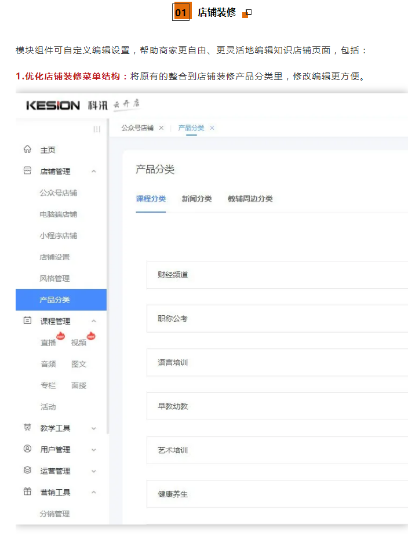Click the 课程管理 calendar icon

[27, 321]
